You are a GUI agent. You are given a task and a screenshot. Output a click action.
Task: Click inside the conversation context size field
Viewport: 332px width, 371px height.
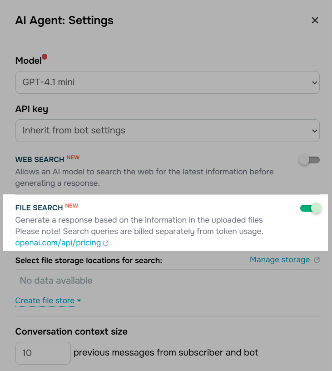click(x=43, y=353)
